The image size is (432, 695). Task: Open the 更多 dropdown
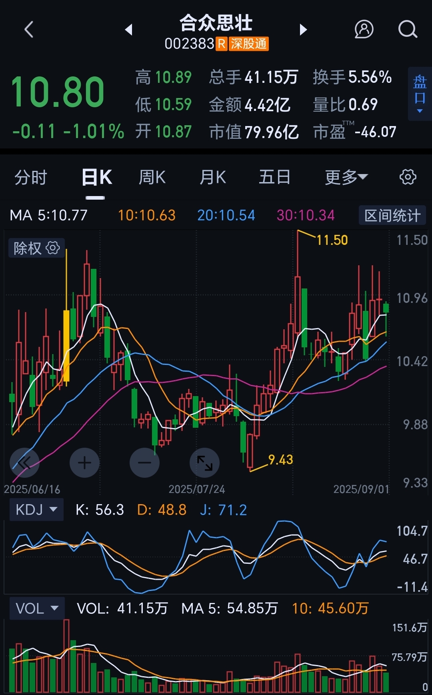coord(346,177)
